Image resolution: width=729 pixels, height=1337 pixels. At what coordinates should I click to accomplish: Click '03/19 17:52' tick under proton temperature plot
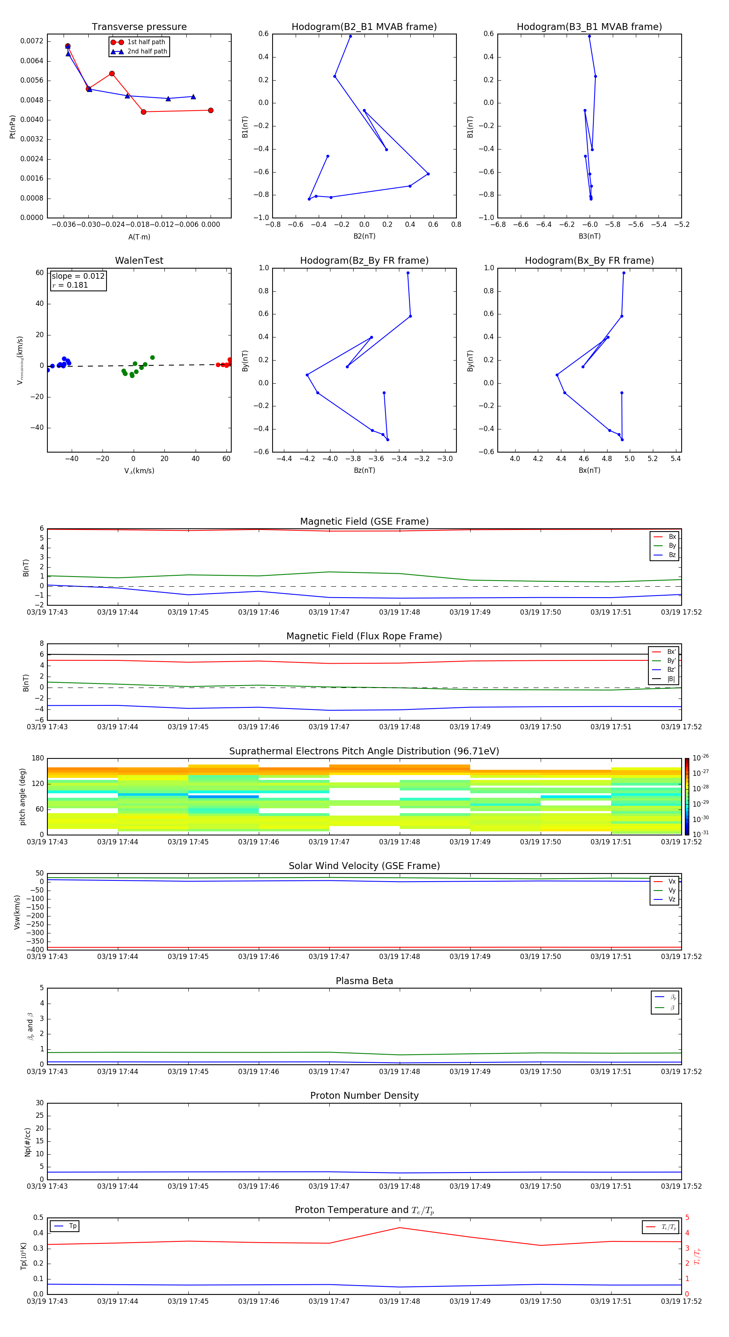[x=681, y=1301]
